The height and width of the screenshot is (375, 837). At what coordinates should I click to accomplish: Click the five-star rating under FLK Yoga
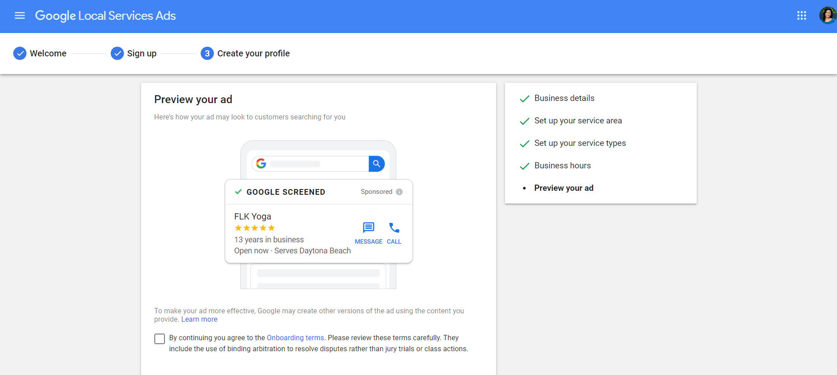tap(254, 228)
